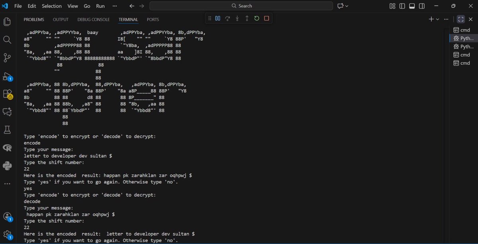This screenshot has width=478, height=244.
Task: Open the Go menu
Action: [87, 6]
